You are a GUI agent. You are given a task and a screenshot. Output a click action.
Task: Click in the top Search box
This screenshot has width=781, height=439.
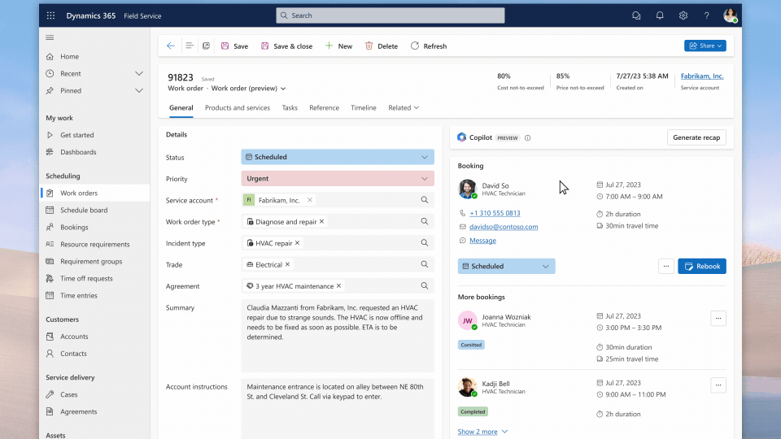390,15
